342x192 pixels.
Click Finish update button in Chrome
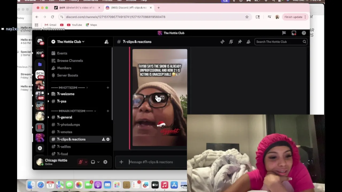(x=293, y=17)
